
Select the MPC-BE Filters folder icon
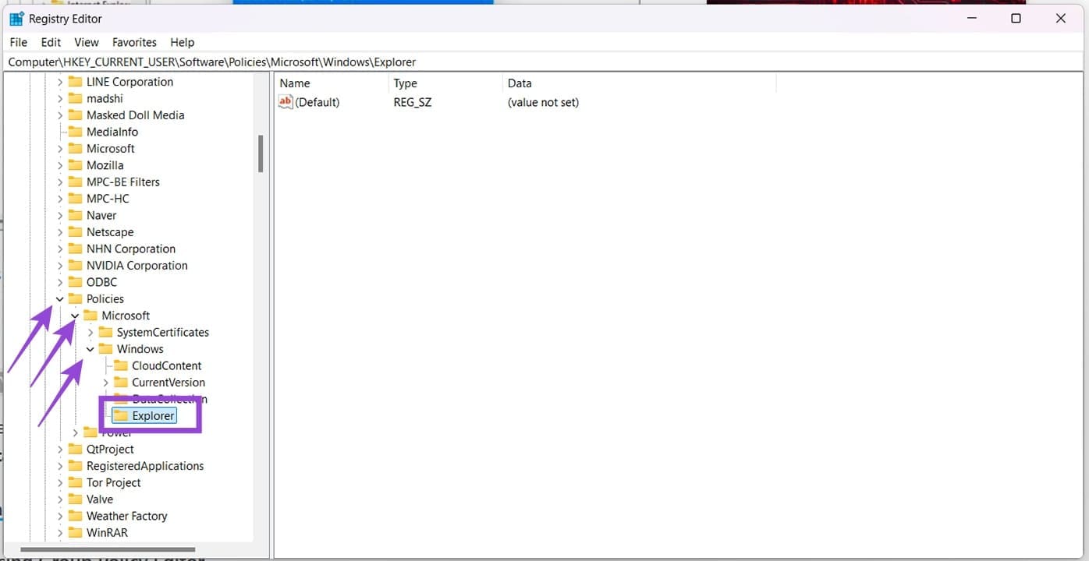tap(75, 182)
